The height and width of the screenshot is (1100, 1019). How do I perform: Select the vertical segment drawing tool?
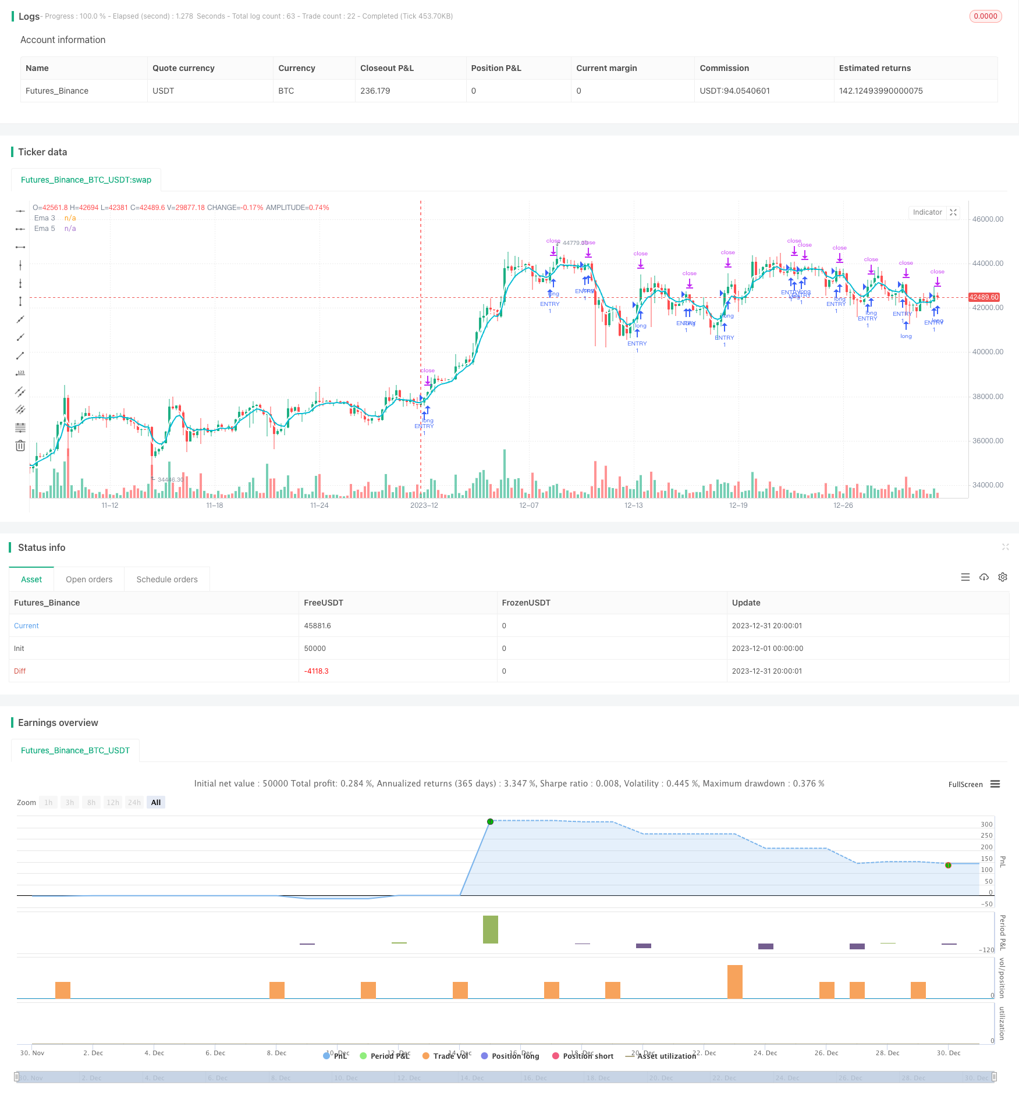[x=20, y=301]
